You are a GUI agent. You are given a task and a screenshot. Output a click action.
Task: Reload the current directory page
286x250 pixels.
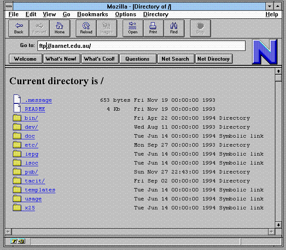click(x=86, y=29)
